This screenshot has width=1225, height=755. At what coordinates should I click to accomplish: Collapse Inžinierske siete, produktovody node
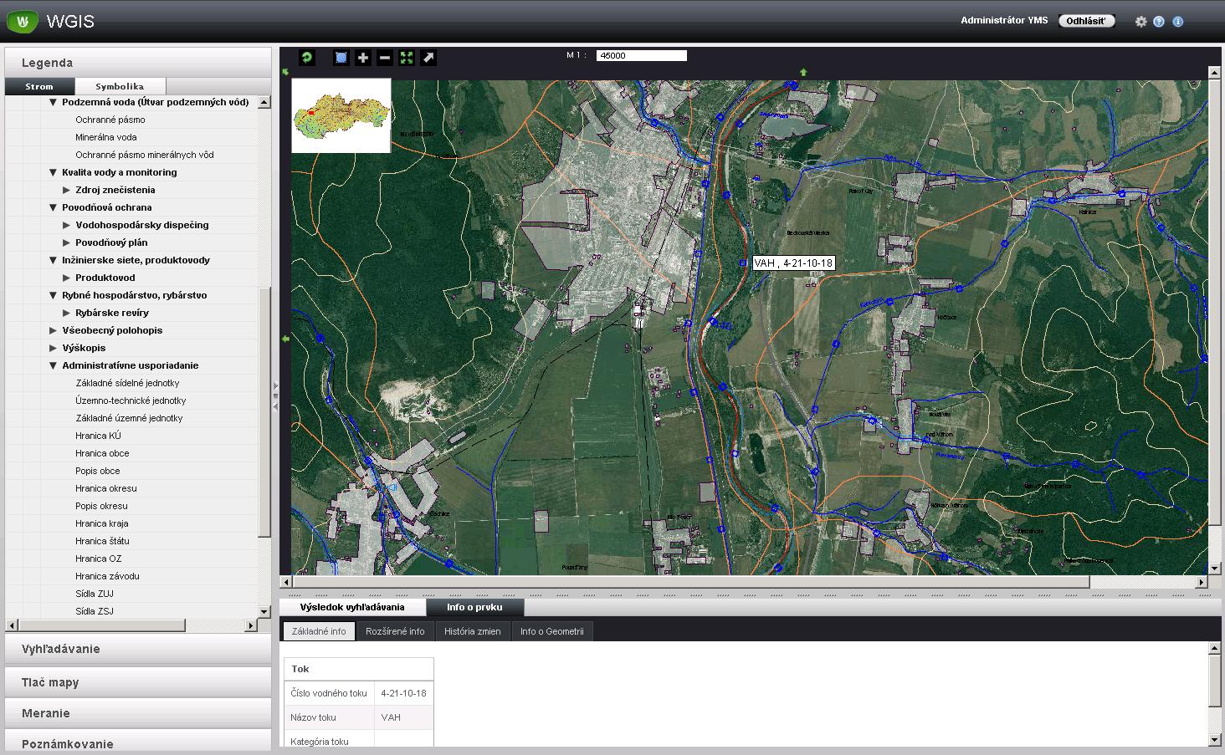coord(54,260)
